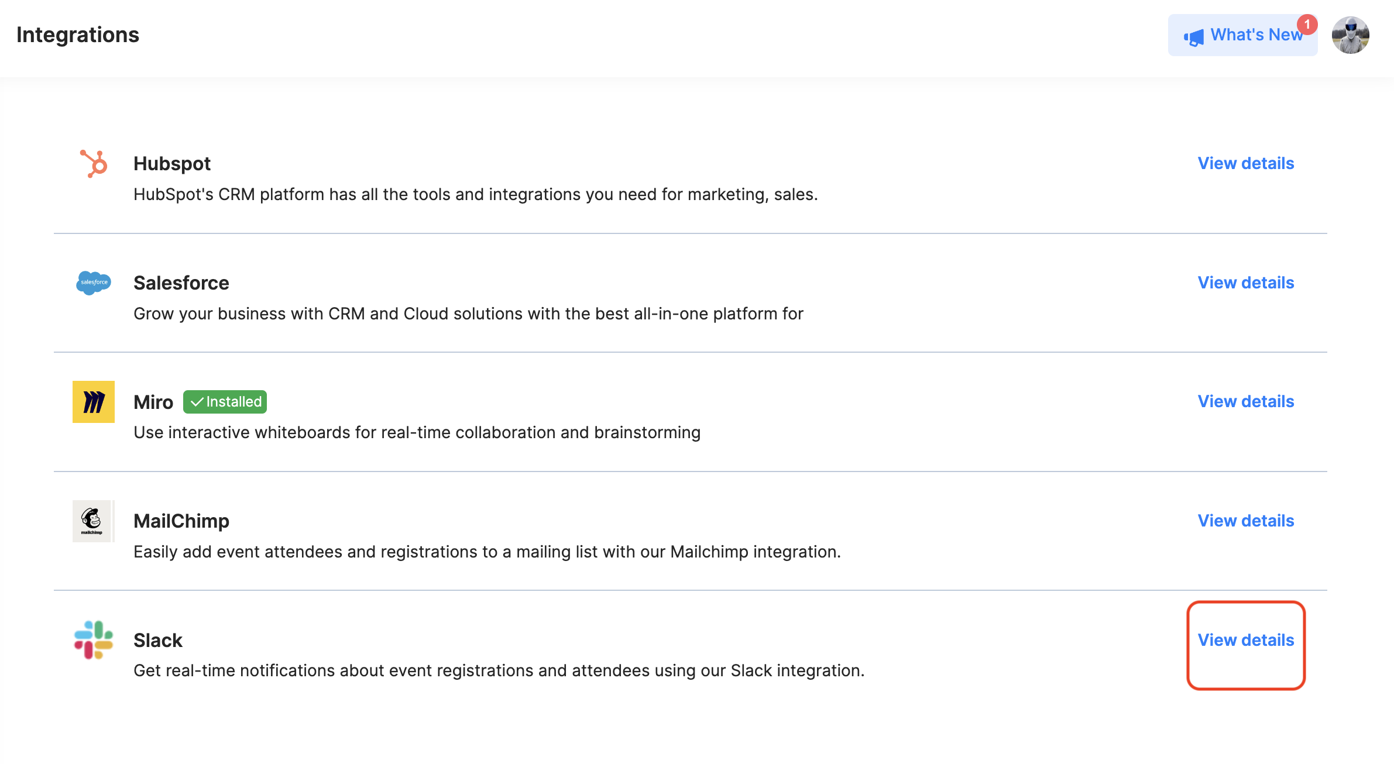Click the Miro integration name

pyautogui.click(x=153, y=402)
